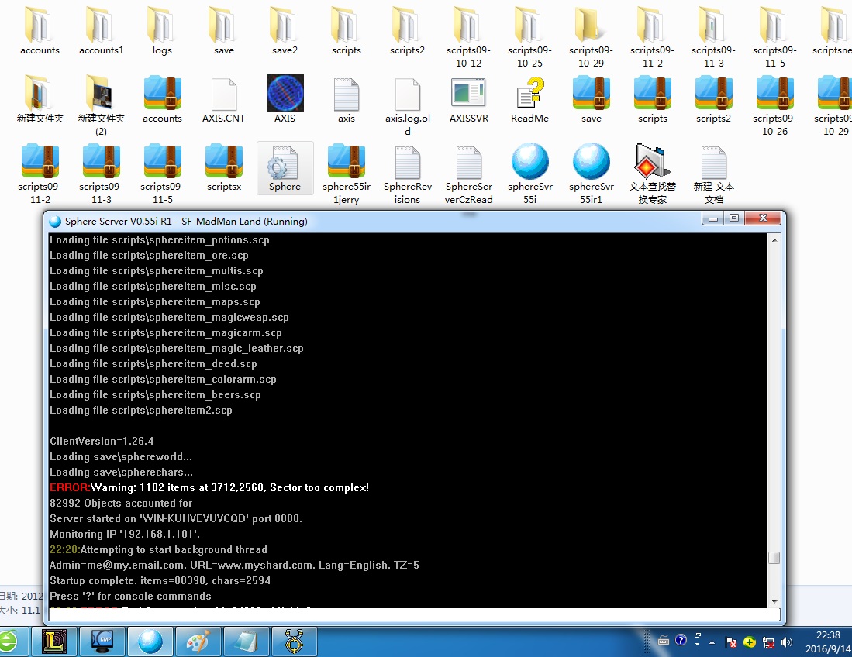Click the 'Startup complete' console line
This screenshot has height=657, width=852.
tap(160, 580)
